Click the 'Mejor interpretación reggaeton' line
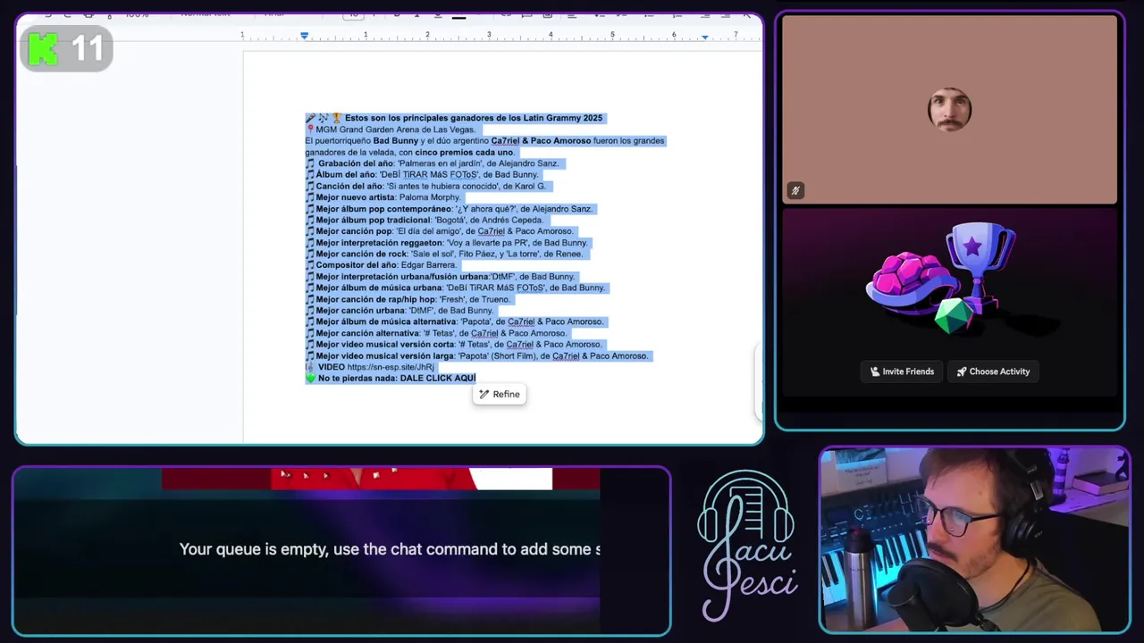This screenshot has width=1144, height=643. pos(447,243)
